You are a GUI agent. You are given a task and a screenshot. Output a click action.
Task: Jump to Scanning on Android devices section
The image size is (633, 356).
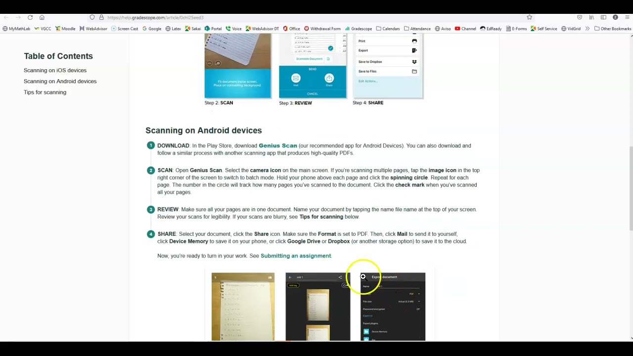[x=60, y=81]
